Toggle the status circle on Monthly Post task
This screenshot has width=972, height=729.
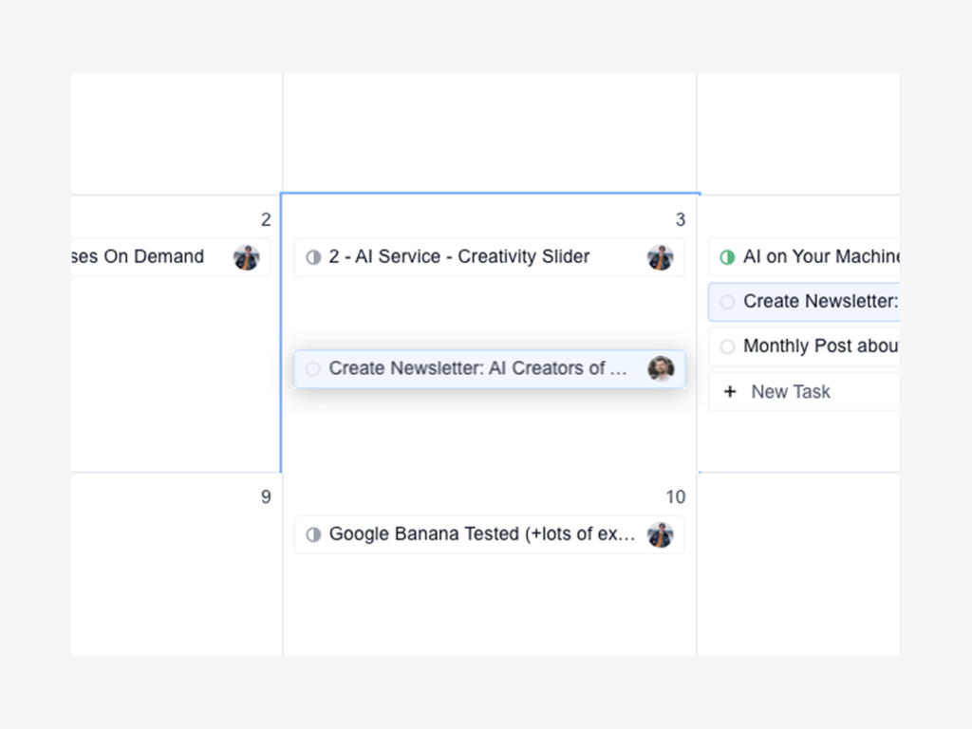pos(727,346)
